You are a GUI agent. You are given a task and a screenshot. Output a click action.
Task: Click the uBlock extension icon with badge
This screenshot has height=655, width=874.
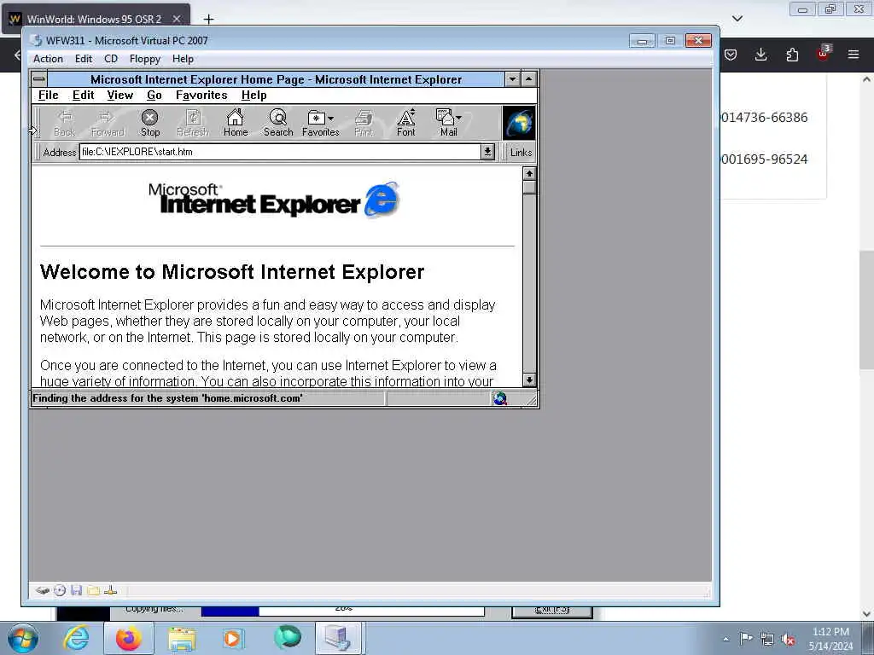823,54
